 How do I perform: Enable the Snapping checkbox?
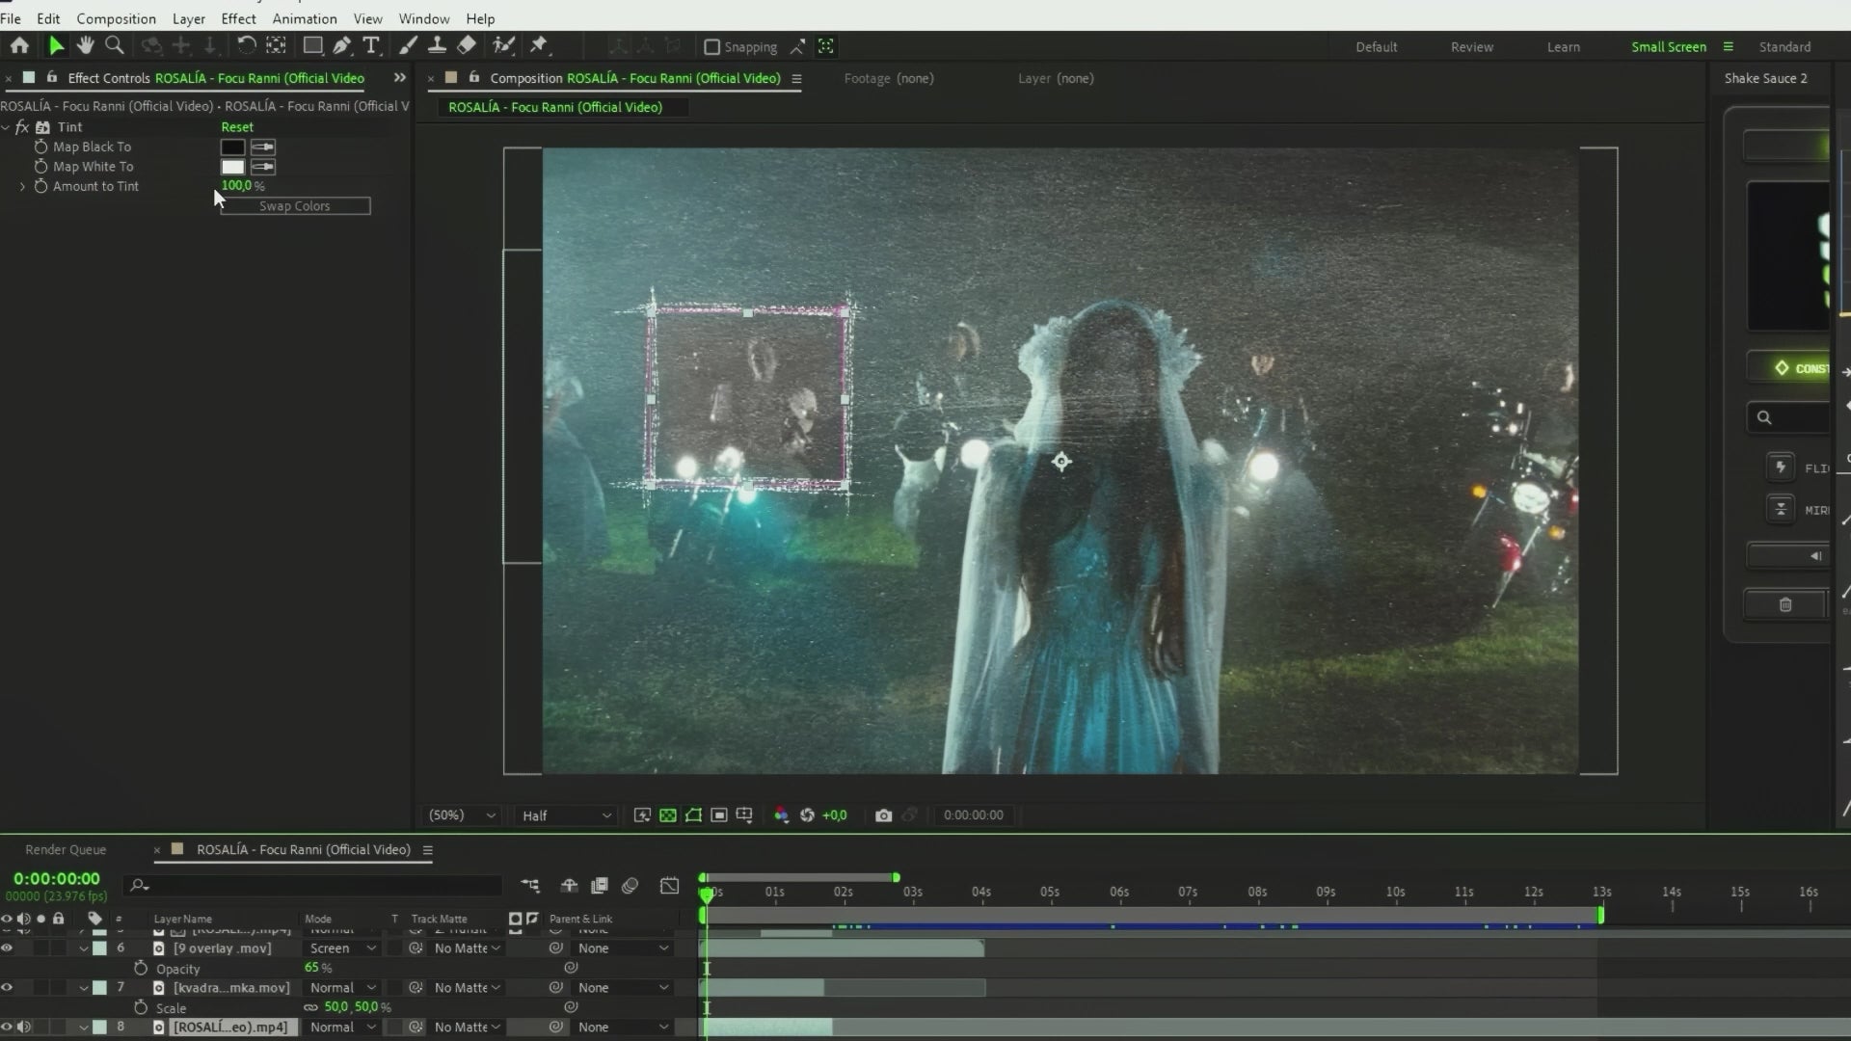712,46
